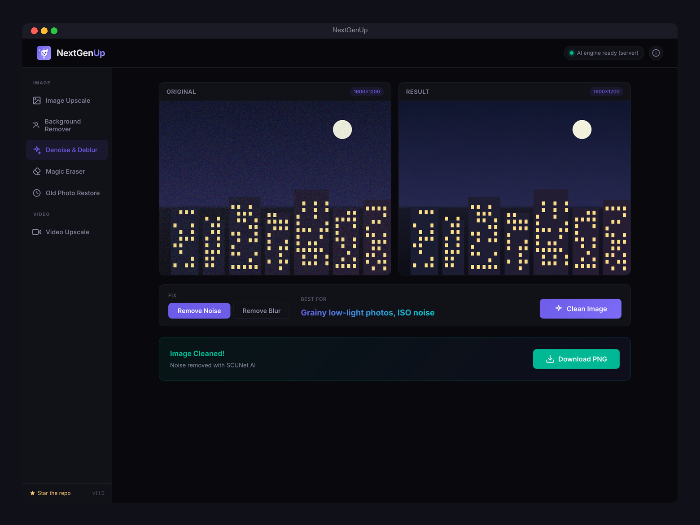Click the Background Remover person icon
This screenshot has height=525, width=700.
[36, 125]
